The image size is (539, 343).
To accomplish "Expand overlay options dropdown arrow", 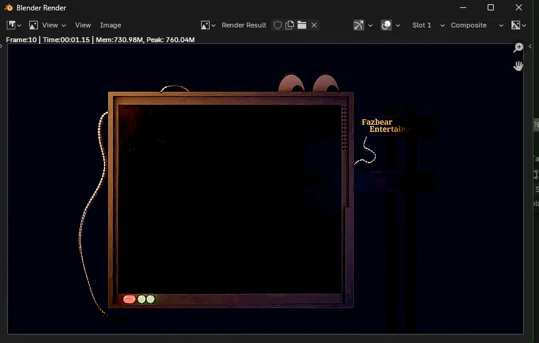I will pos(398,25).
